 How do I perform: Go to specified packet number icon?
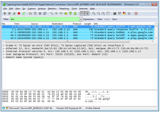66,14
